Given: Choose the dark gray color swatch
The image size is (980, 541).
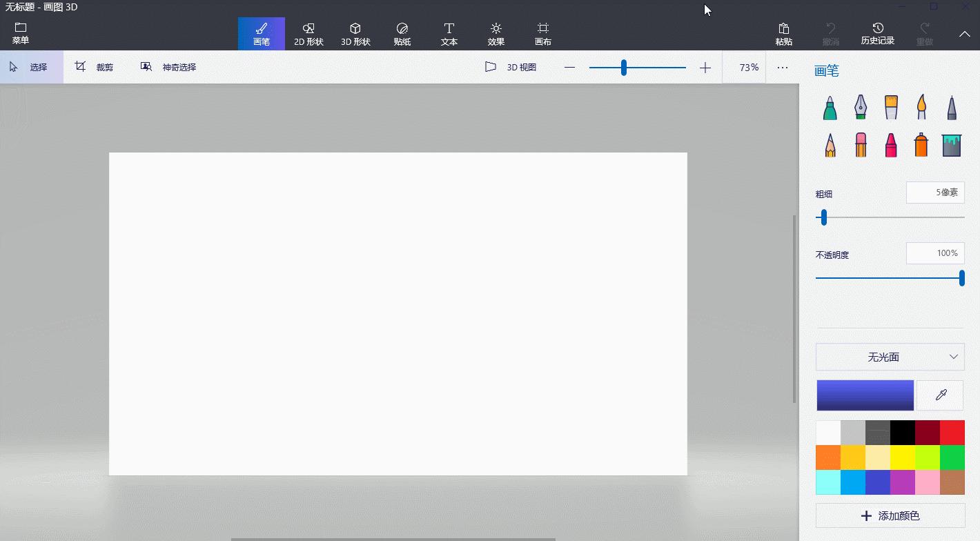Looking at the screenshot, I should 878,433.
